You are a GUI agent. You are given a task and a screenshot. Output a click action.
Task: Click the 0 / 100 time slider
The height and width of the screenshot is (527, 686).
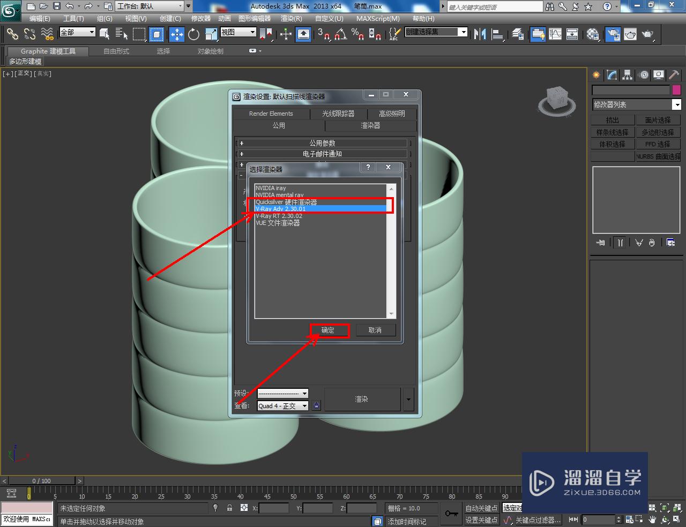tap(41, 481)
